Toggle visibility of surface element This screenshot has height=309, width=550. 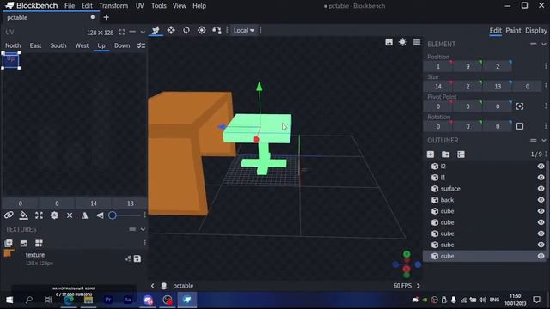(x=541, y=189)
